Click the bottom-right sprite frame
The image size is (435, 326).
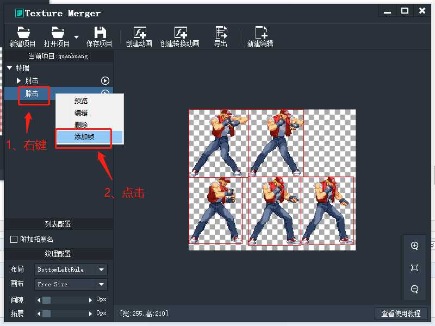tap(328, 211)
